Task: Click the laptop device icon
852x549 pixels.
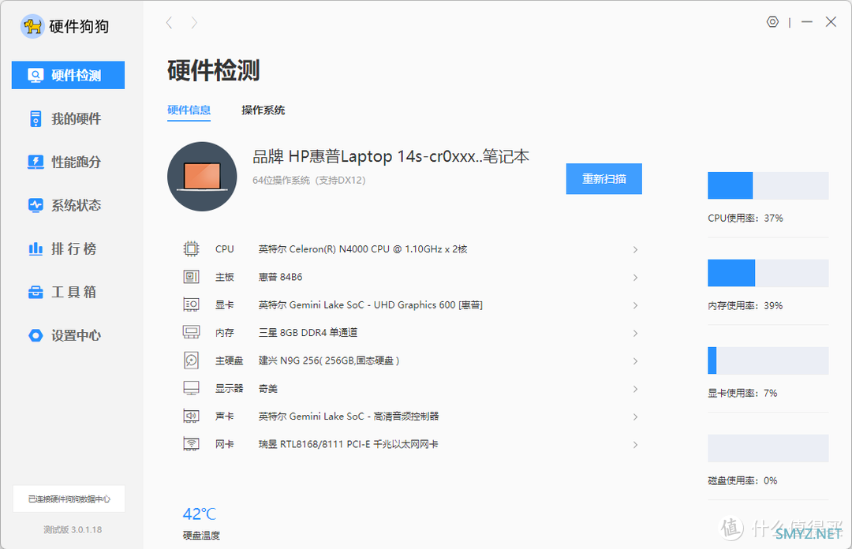Action: click(202, 177)
